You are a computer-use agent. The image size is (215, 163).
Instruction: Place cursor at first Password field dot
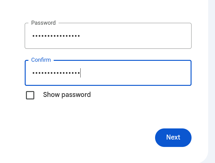point(33,36)
